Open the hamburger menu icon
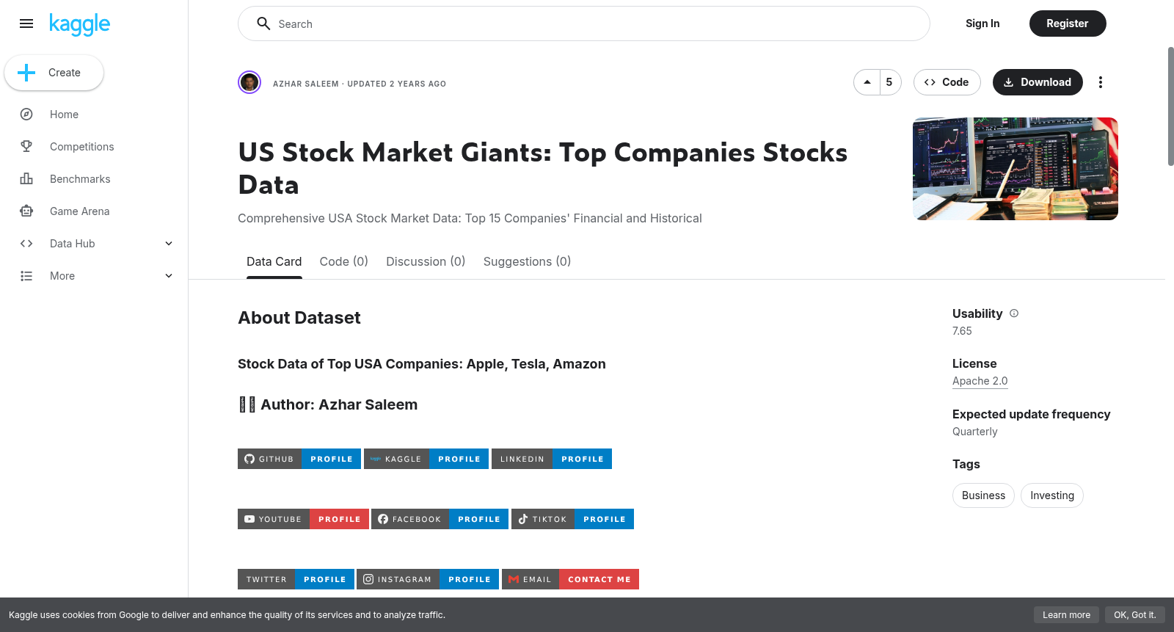1174x632 pixels. 26,23
